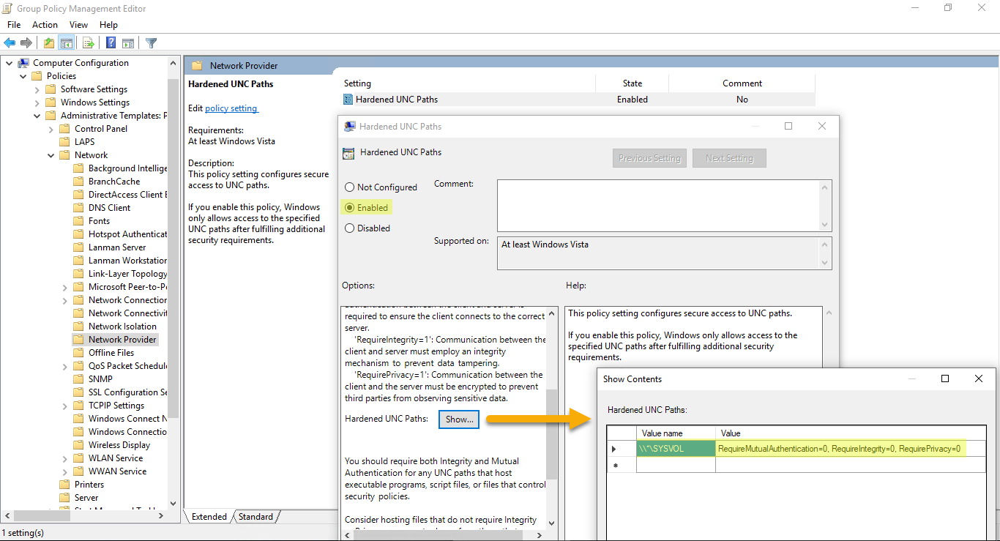The image size is (1000, 541).
Task: Open the policy setting link
Action: click(231, 108)
